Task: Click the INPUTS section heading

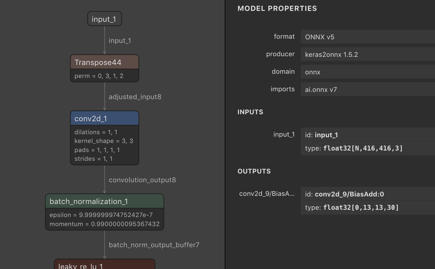Action: (250, 112)
